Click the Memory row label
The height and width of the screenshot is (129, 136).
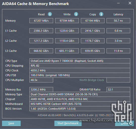pyautogui.click(x=11, y=21)
